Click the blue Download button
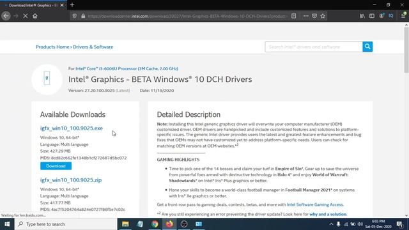Viewport: 409px width, 230px height. click(x=56, y=166)
